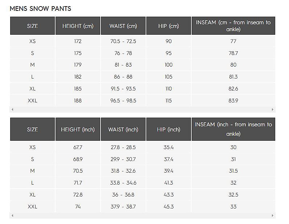Image resolution: width=289 pixels, height=224 pixels.
Task: Click the 27.8 - 28.5 waist cell
Action: click(x=123, y=147)
